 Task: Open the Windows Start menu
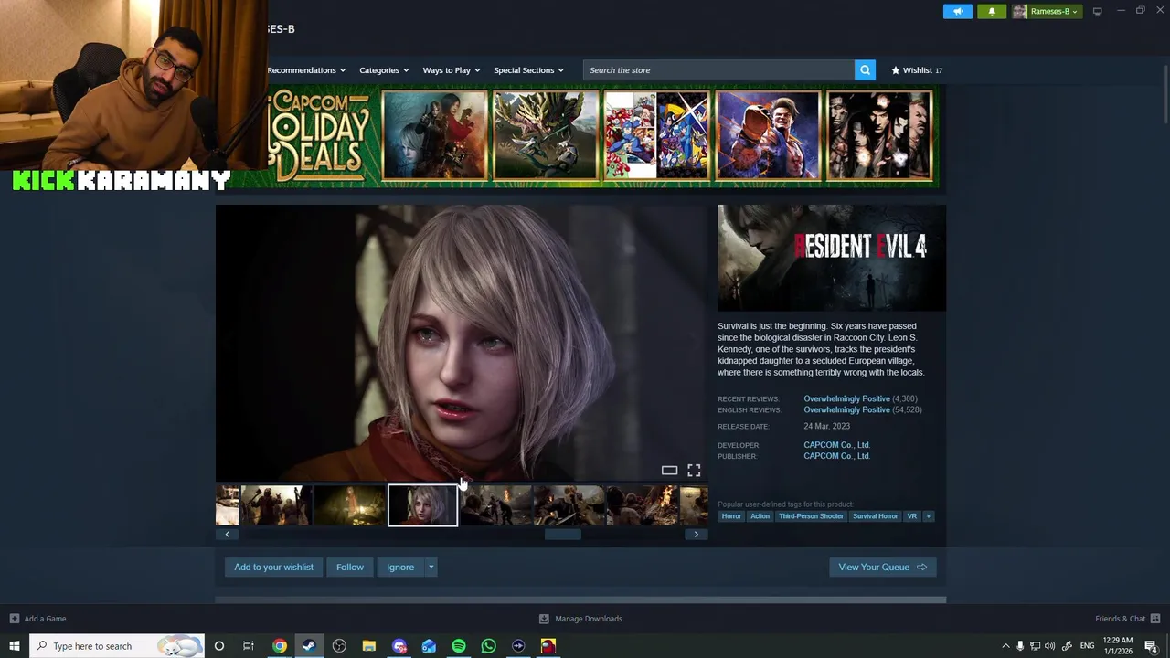[x=14, y=646]
